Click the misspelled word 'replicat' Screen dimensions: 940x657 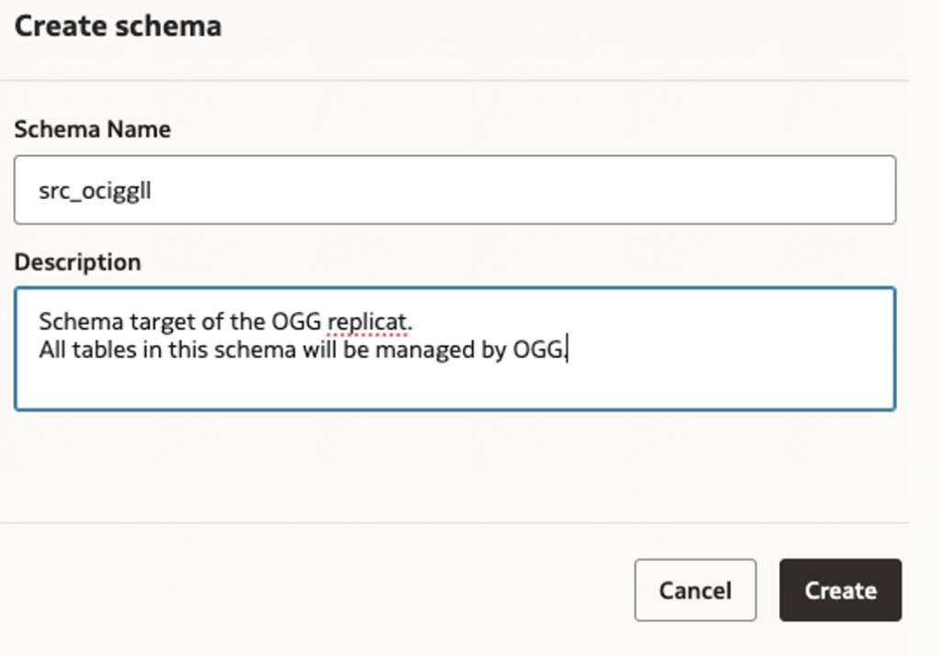click(366, 323)
